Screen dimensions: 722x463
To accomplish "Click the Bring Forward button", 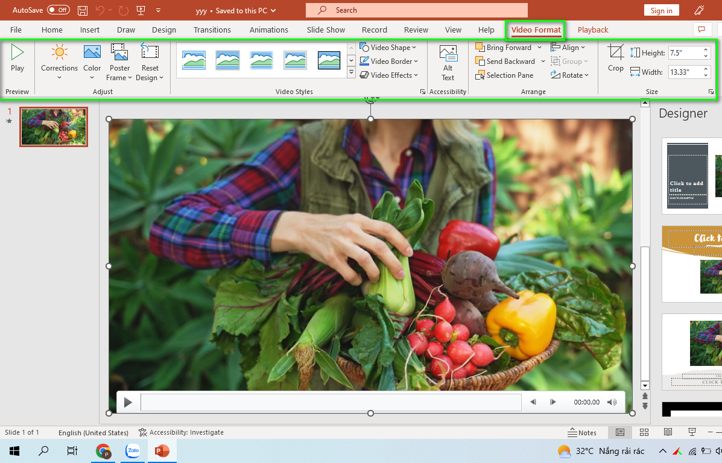I will click(504, 48).
